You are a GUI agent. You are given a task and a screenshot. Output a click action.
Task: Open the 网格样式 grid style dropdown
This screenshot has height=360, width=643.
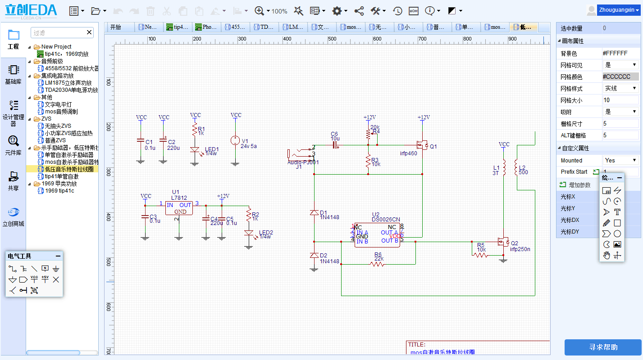(x=621, y=88)
